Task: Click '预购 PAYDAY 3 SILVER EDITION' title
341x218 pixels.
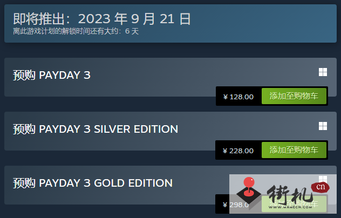Action: 96,129
